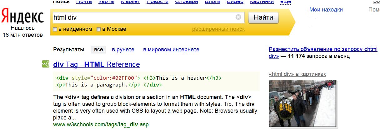Switch results to 'в мировом интернете'

pyautogui.click(x=171, y=49)
